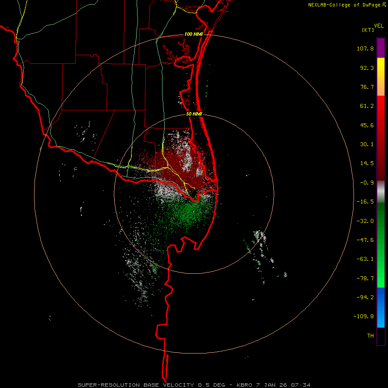This screenshot has width=388, height=388.
Task: Click the -32.0 velocity scale value
Action: pyautogui.click(x=365, y=221)
